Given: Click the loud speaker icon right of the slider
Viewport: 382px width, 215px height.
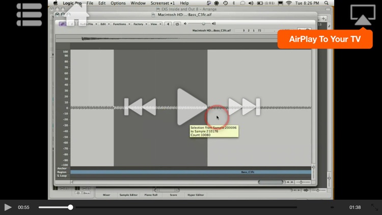Looking at the screenshot, I should click(213, 23).
